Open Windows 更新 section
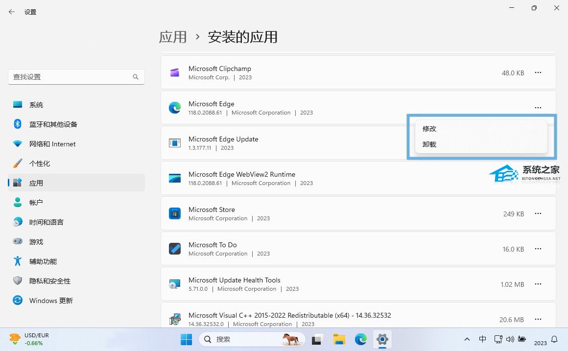This screenshot has width=568, height=351. tap(50, 300)
